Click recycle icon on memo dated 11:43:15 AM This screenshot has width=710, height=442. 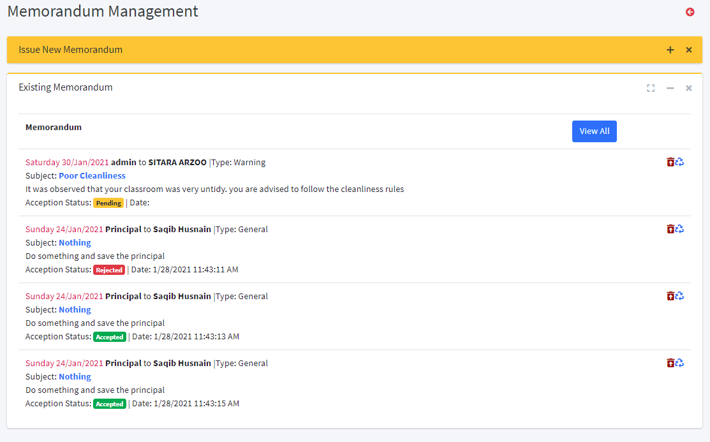[x=679, y=363]
